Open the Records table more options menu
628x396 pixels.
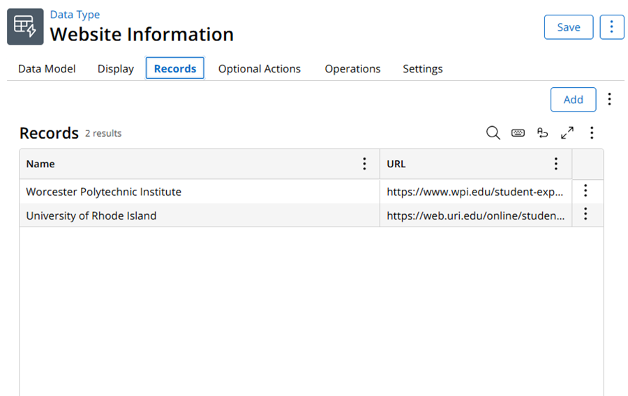point(592,132)
